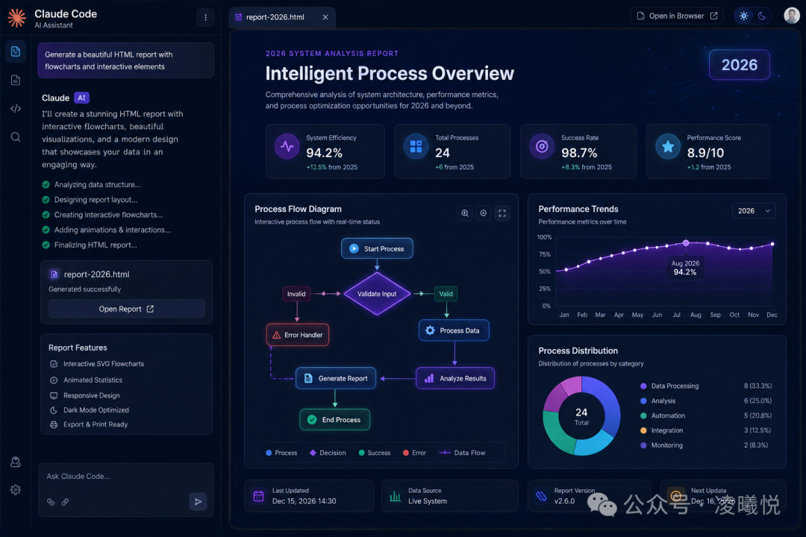Screen dimensions: 806x537
Task: Open the user avatar in the top bar
Action: pos(792,16)
